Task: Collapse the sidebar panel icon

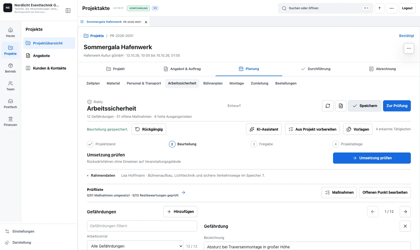Action: pyautogui.click(x=68, y=11)
